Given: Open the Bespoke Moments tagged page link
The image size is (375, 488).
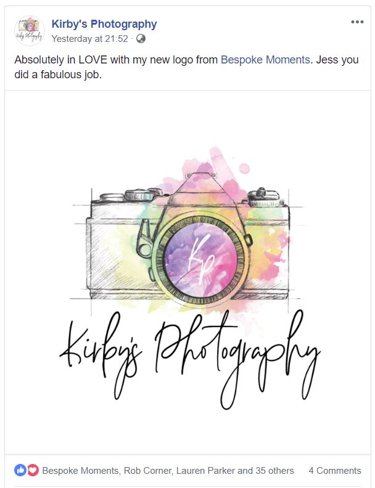Looking at the screenshot, I should tap(265, 59).
